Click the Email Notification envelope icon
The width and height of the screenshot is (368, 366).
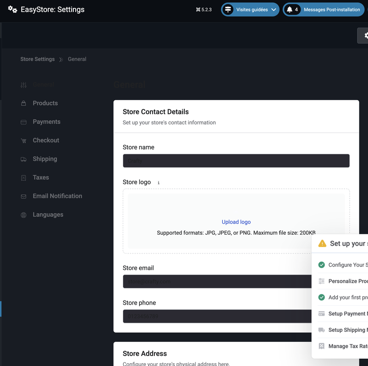pos(23,196)
